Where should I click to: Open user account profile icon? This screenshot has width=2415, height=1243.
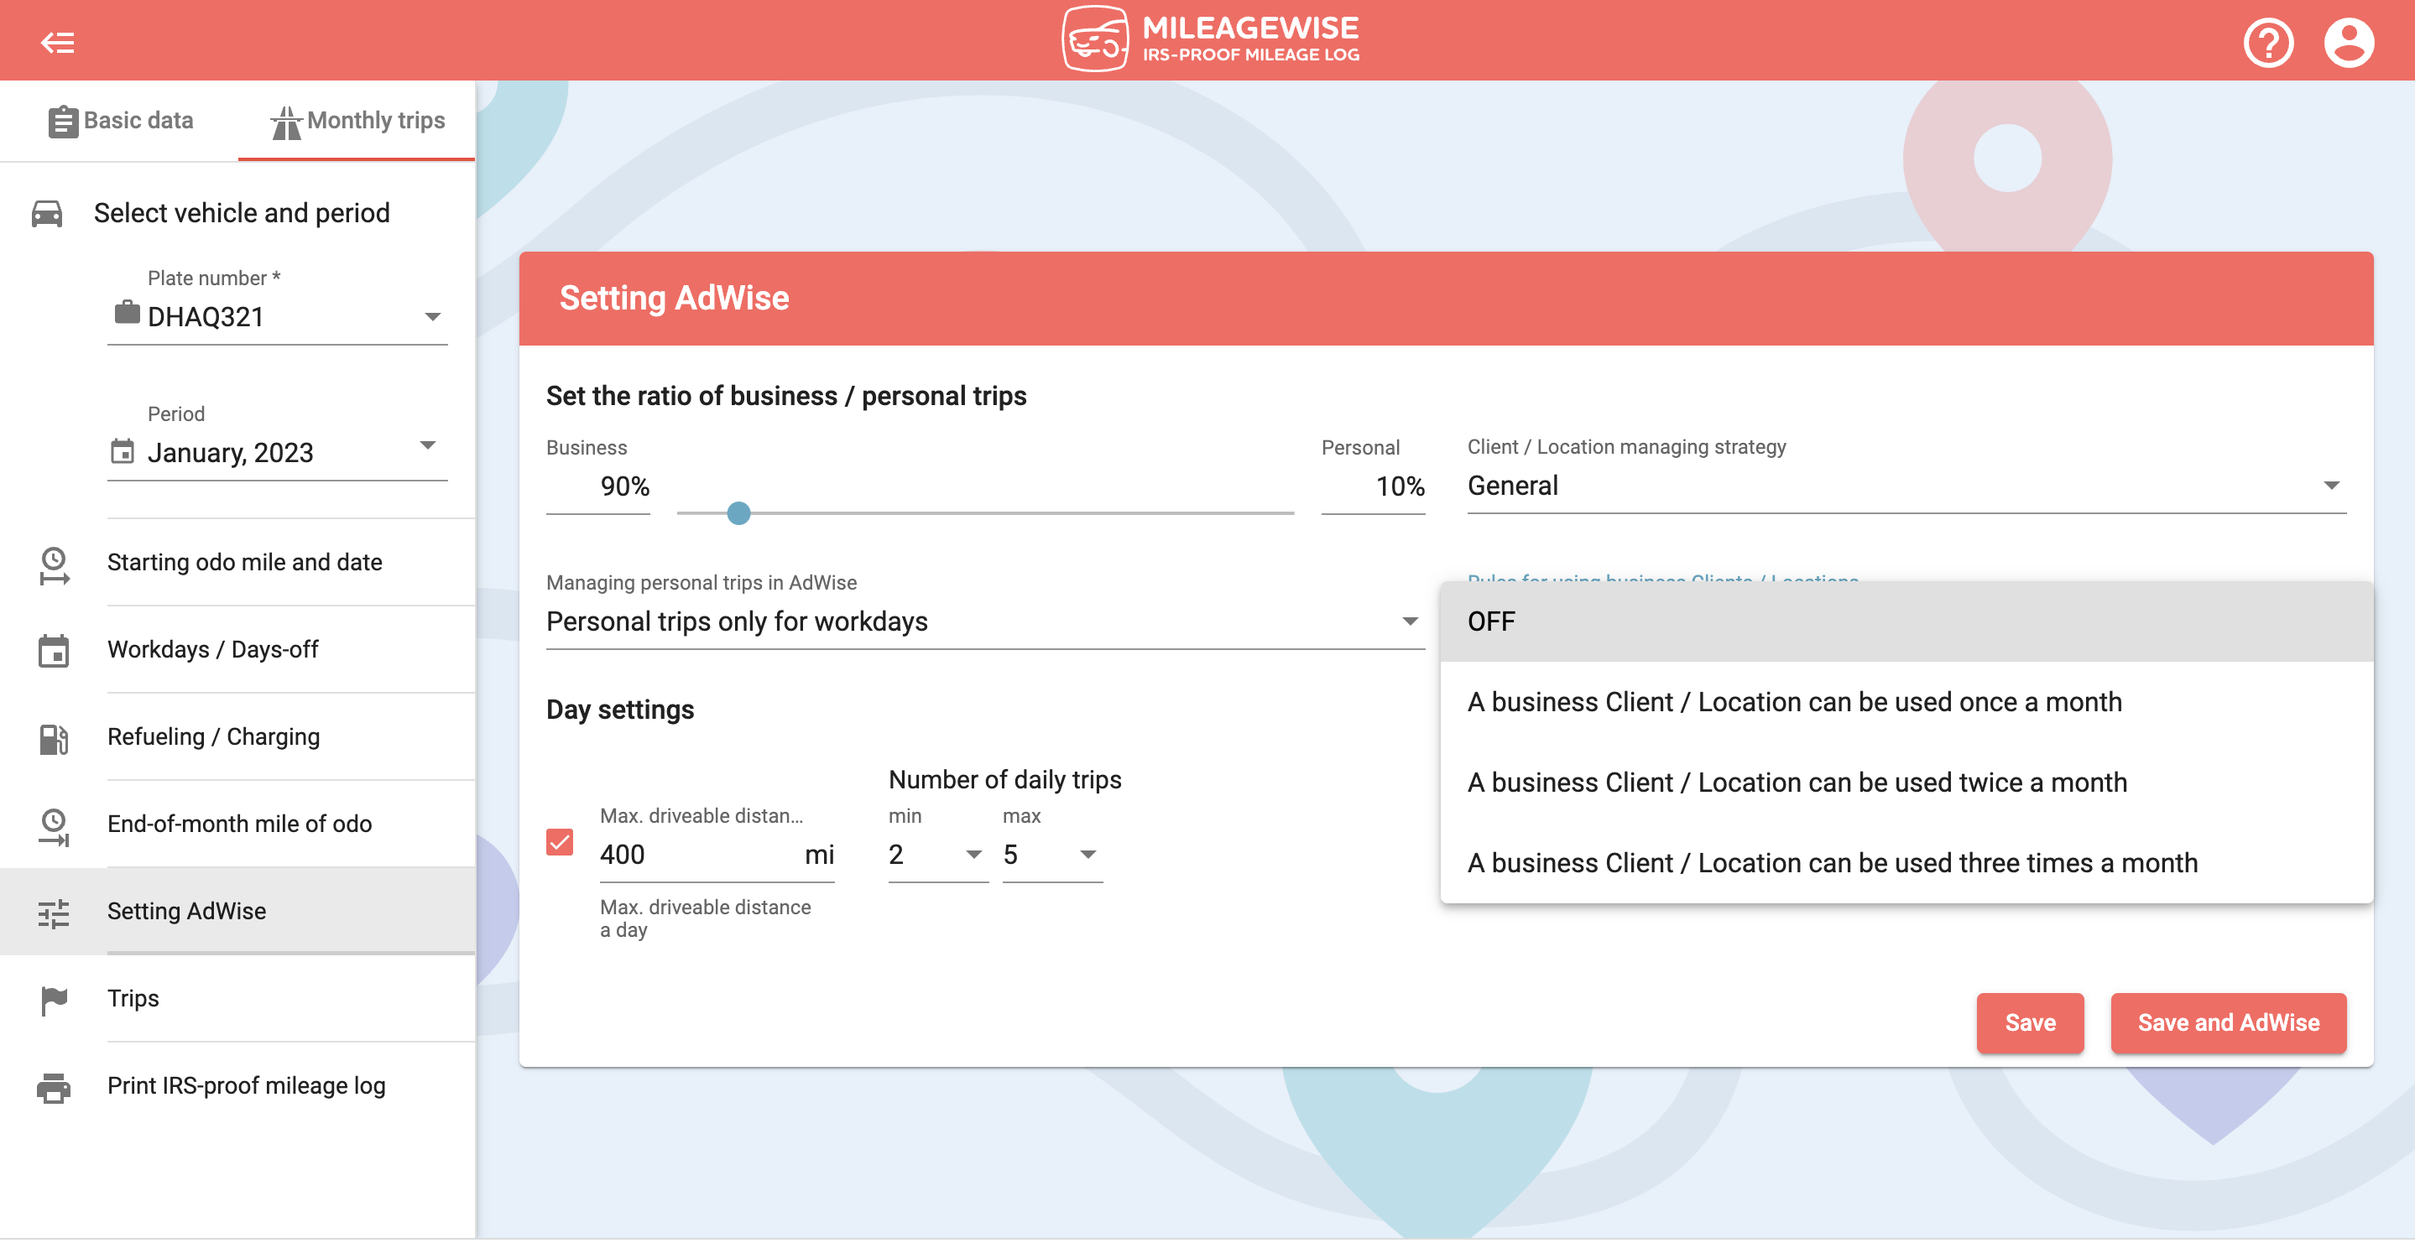tap(2349, 42)
